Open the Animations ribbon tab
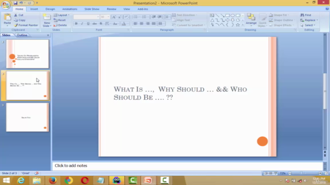 [70, 9]
